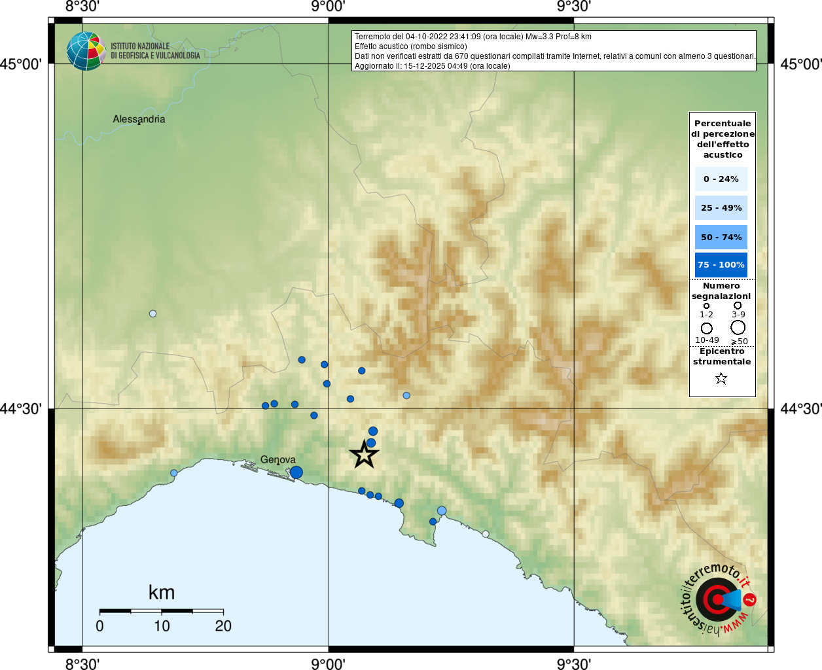Click the pale marker south of Alessandria
The image size is (822, 670).
click(152, 313)
